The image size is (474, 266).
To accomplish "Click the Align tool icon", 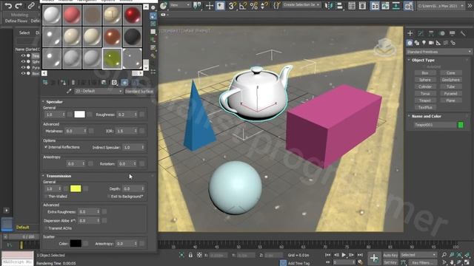I will (339, 5).
